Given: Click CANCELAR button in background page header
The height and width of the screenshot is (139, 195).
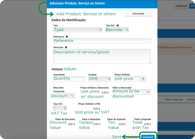Looking at the screenshot, I should coord(181,6).
